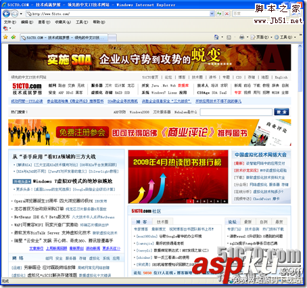Select the 论坛 tab in community section
Viewport: 307px width, 288px height.
pos(233,222)
